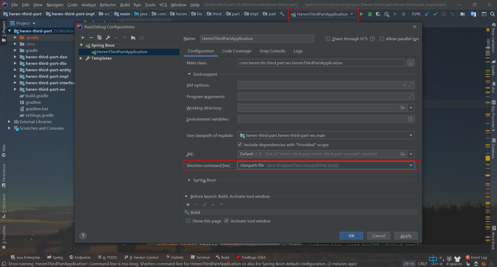Click Main class browse ellipsis button

pos(411,63)
